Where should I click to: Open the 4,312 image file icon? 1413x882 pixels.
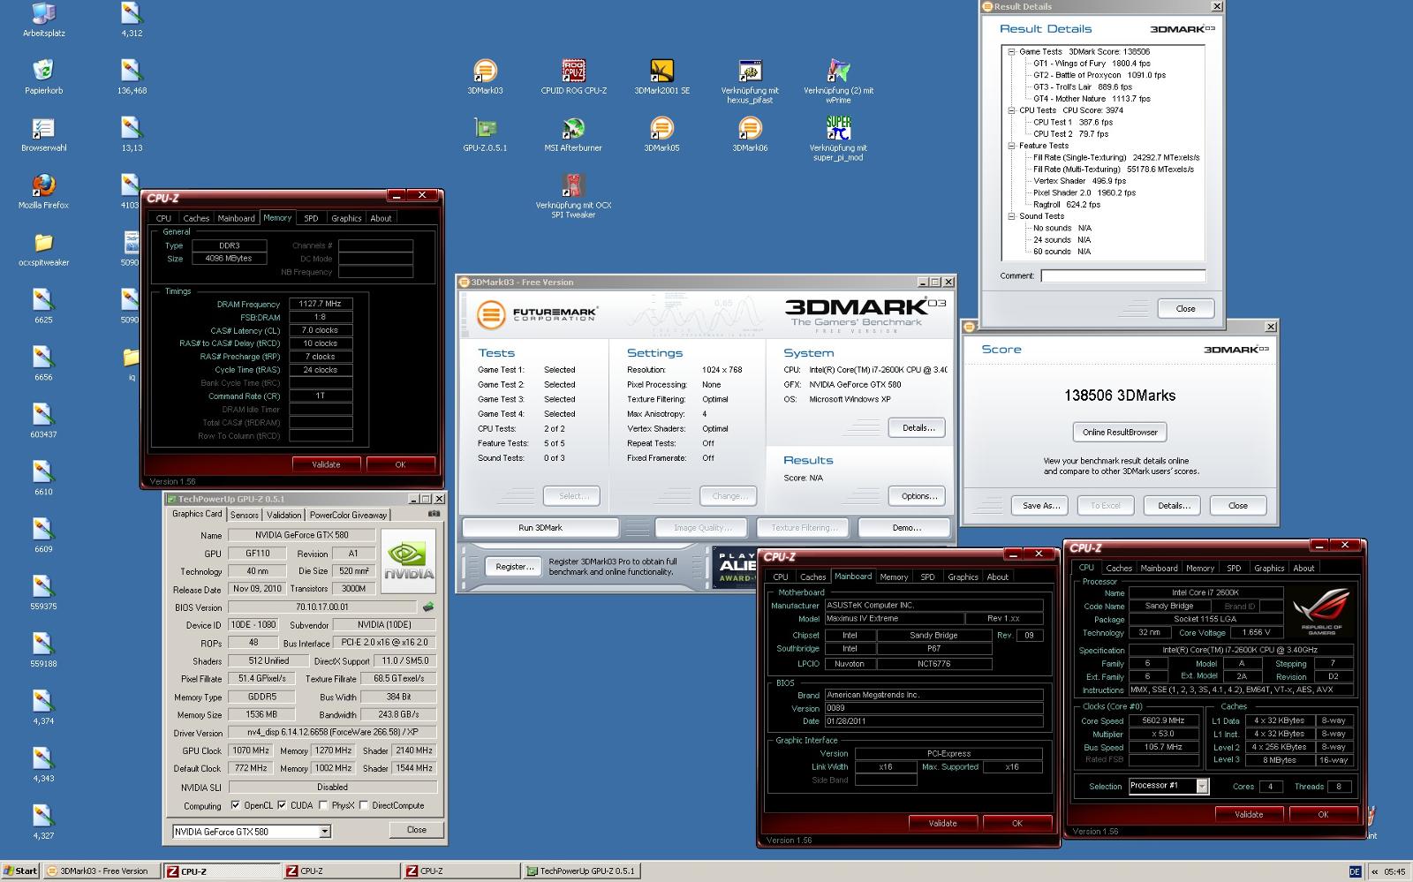pos(132,13)
